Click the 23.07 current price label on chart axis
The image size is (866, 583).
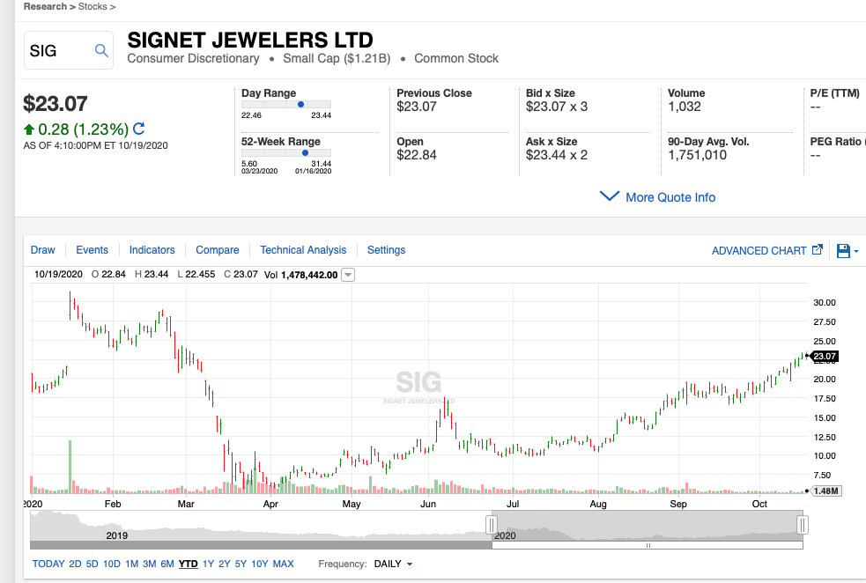coord(825,356)
